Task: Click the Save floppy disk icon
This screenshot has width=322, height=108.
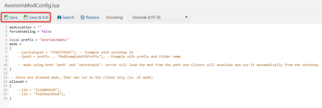Action: click(6, 17)
